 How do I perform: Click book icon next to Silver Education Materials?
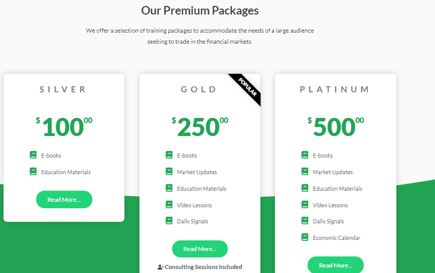pyautogui.click(x=33, y=172)
